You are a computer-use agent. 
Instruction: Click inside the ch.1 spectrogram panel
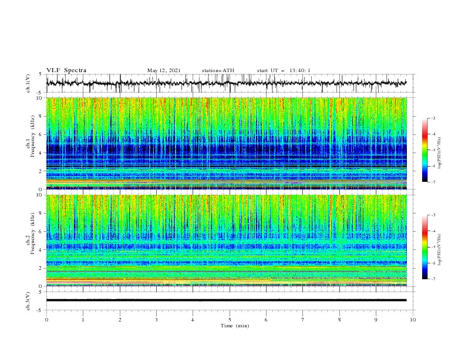click(x=226, y=143)
